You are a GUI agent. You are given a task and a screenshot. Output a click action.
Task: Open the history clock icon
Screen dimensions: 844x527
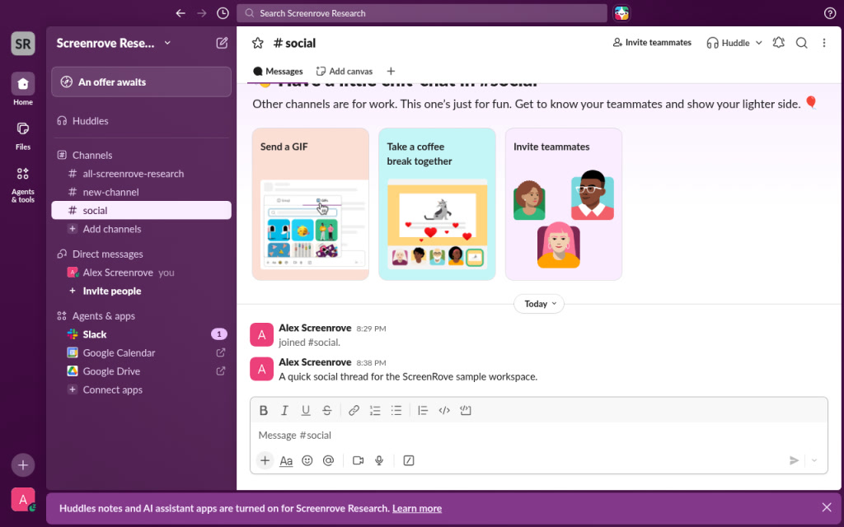[x=223, y=13]
